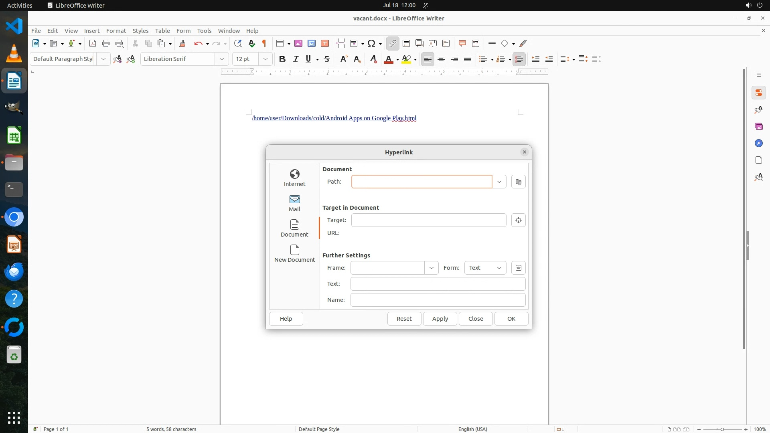This screenshot has height=433, width=770.
Task: Toggle Italic formatting
Action: point(296,59)
